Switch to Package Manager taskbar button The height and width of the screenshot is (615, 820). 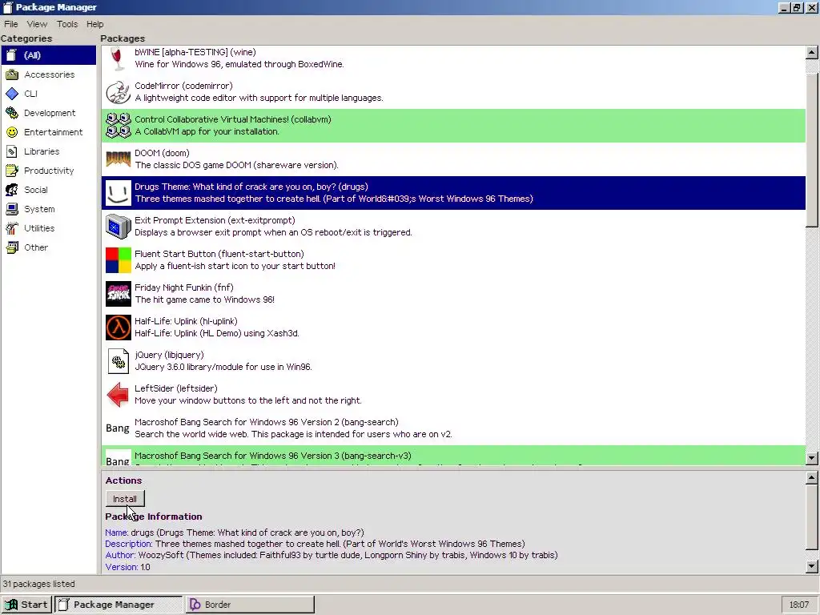[x=119, y=605]
